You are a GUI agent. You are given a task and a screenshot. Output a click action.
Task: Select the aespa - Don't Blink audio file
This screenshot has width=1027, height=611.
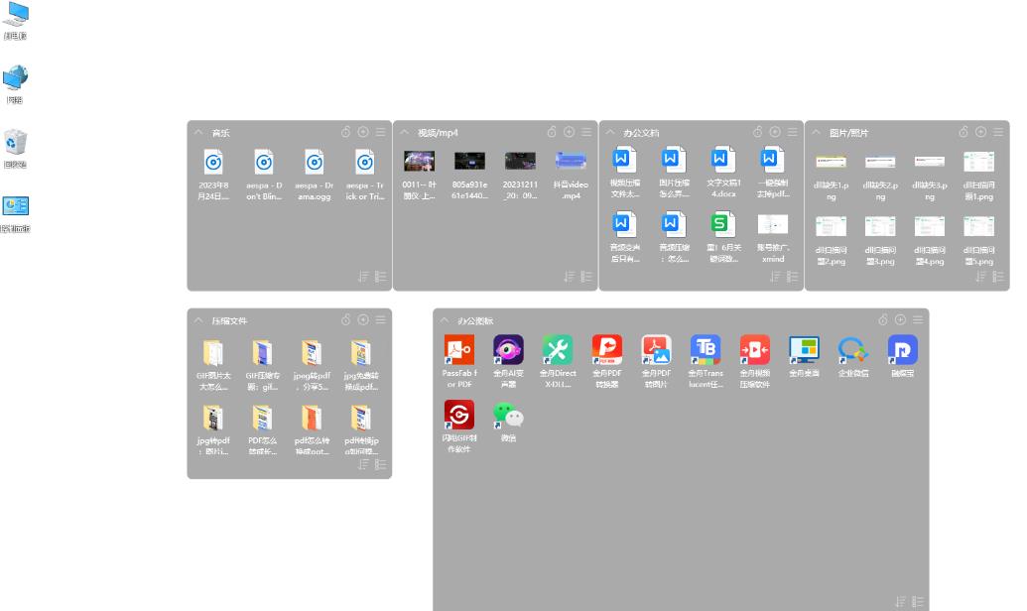pyautogui.click(x=264, y=163)
